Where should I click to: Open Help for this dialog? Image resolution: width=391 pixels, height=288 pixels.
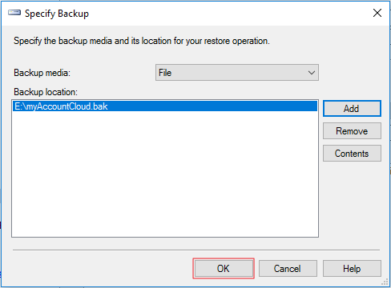352,269
